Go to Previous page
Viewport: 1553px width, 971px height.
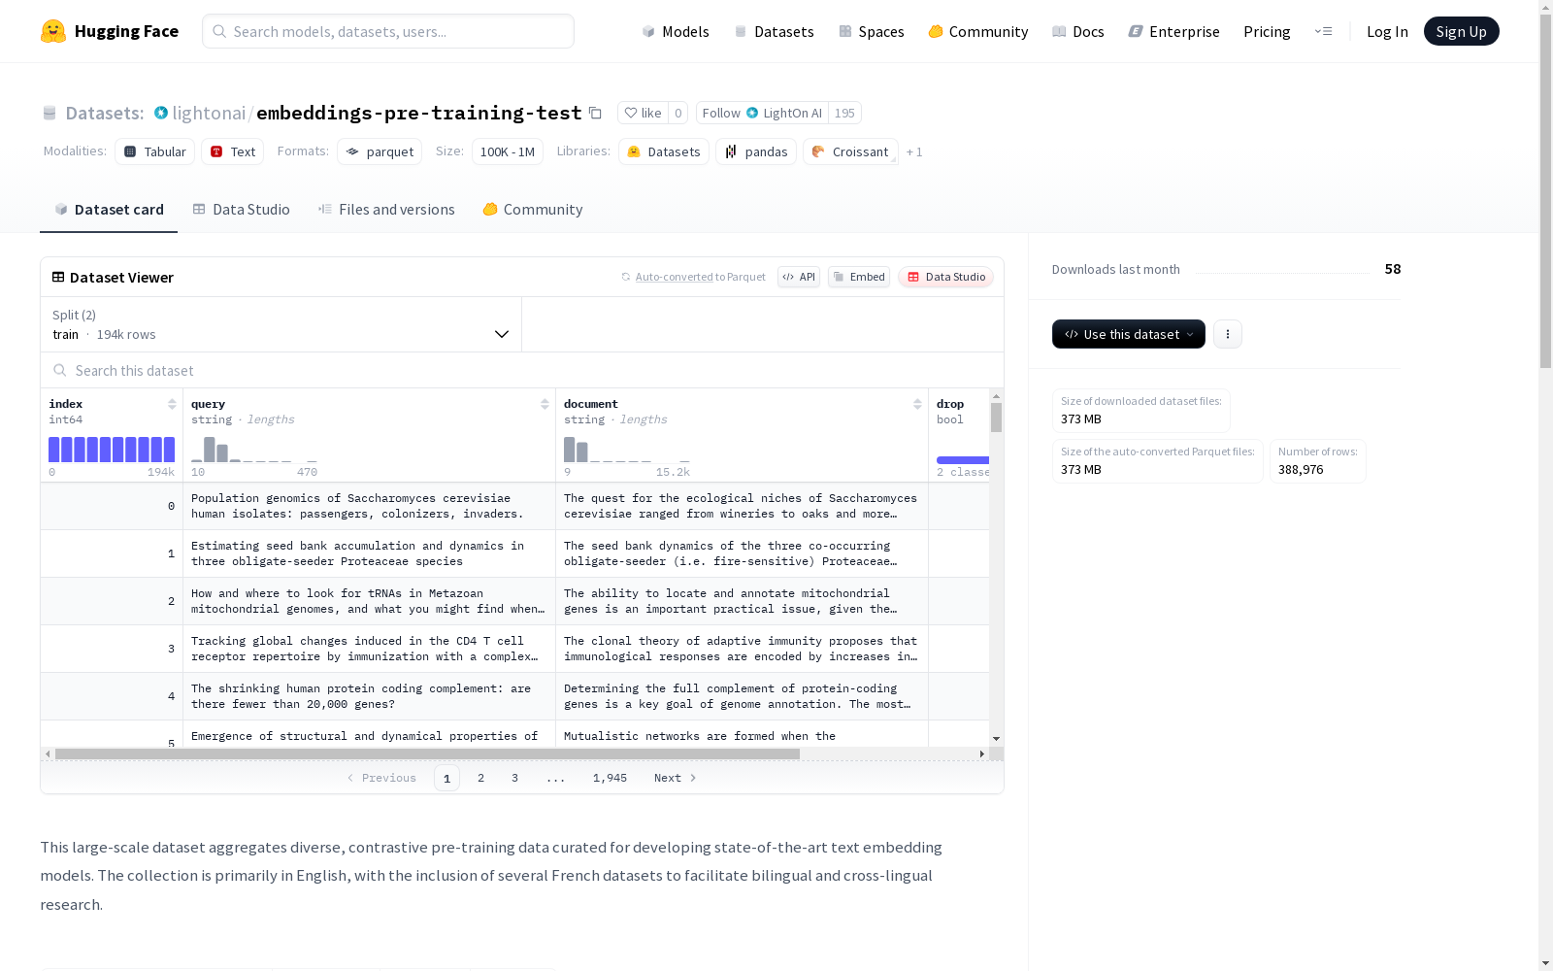click(381, 778)
